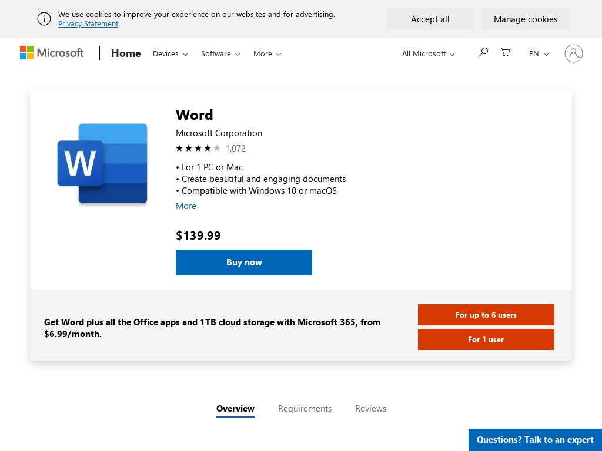Open the All Microsoft dropdown
This screenshot has height=451, width=602.
[428, 53]
